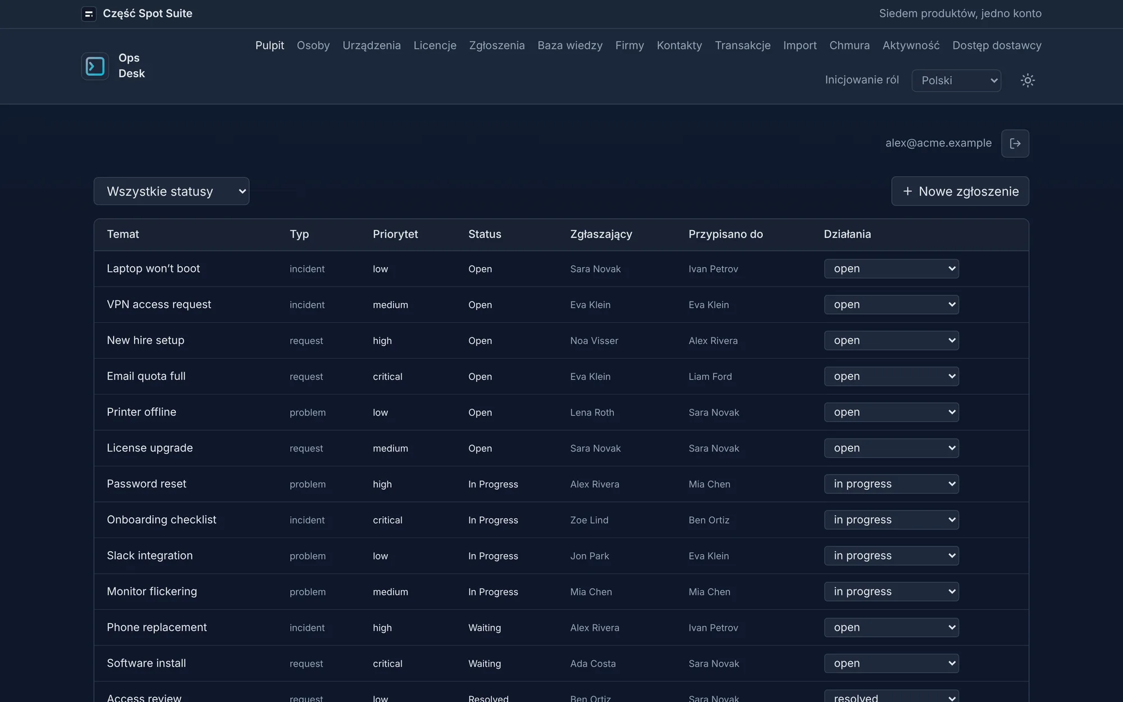Click the Nowe zgłoszenie button

pyautogui.click(x=960, y=192)
